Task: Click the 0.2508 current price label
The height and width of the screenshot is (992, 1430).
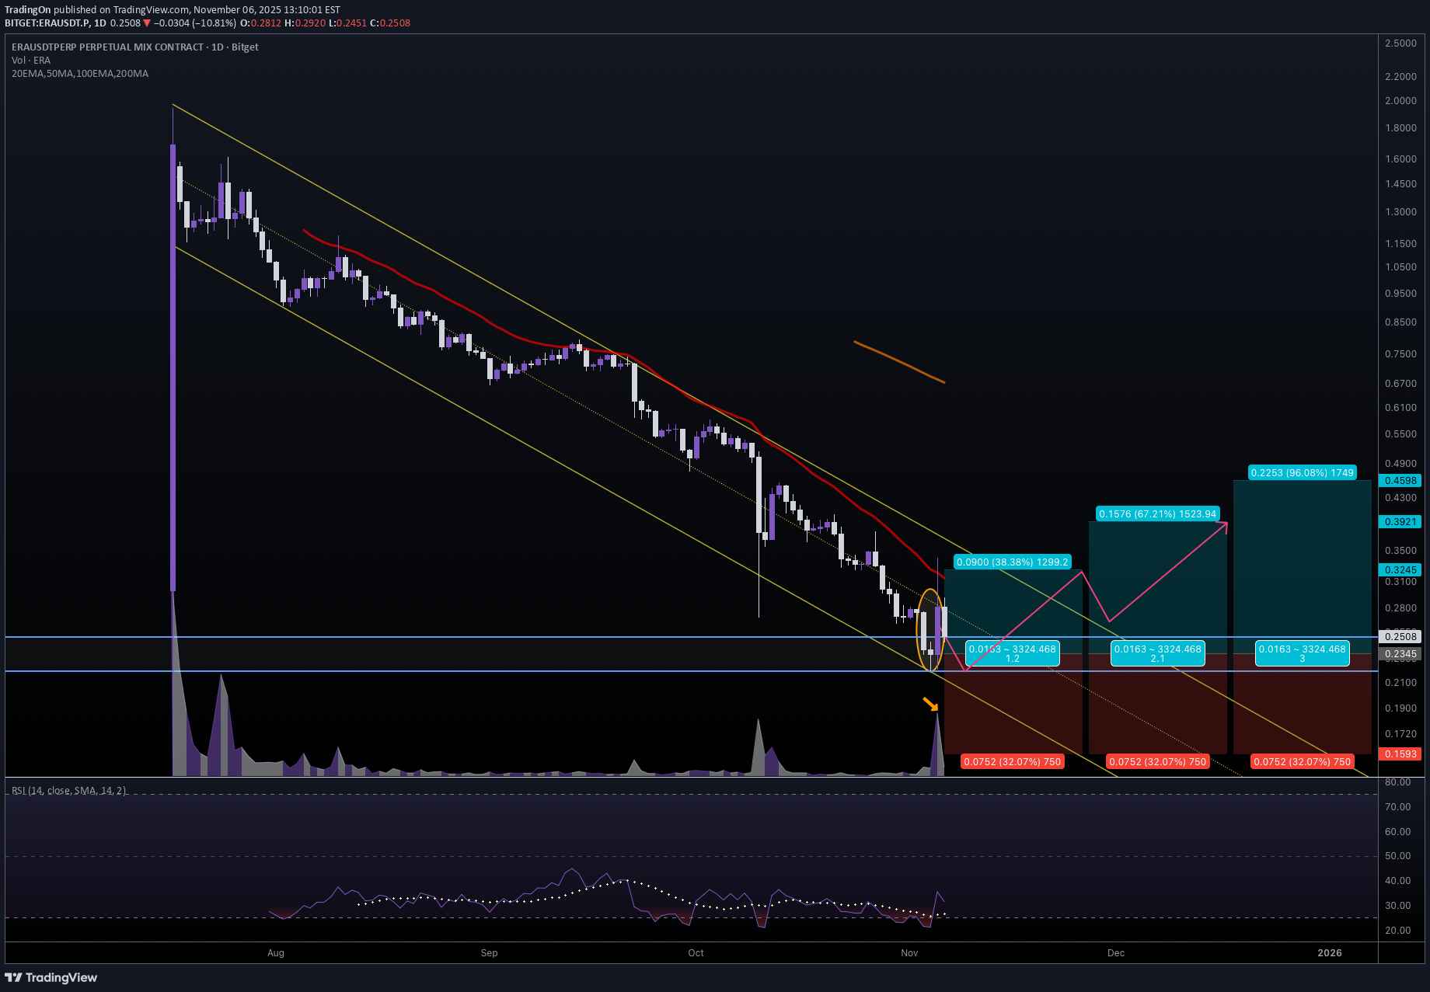Action: click(1400, 635)
